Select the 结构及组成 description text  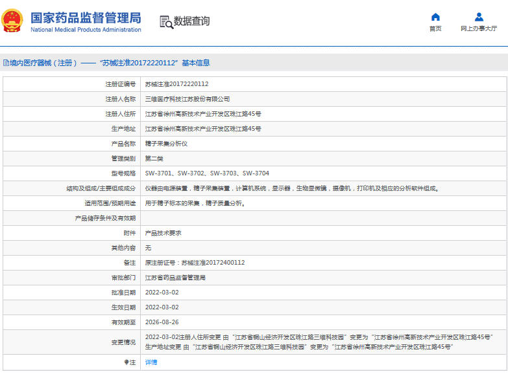point(292,188)
